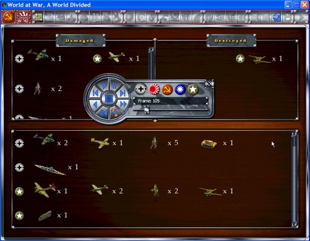Image resolution: width=310 pixels, height=241 pixels.
Task: Click the German tank x 1 icon
Action: tap(209, 144)
